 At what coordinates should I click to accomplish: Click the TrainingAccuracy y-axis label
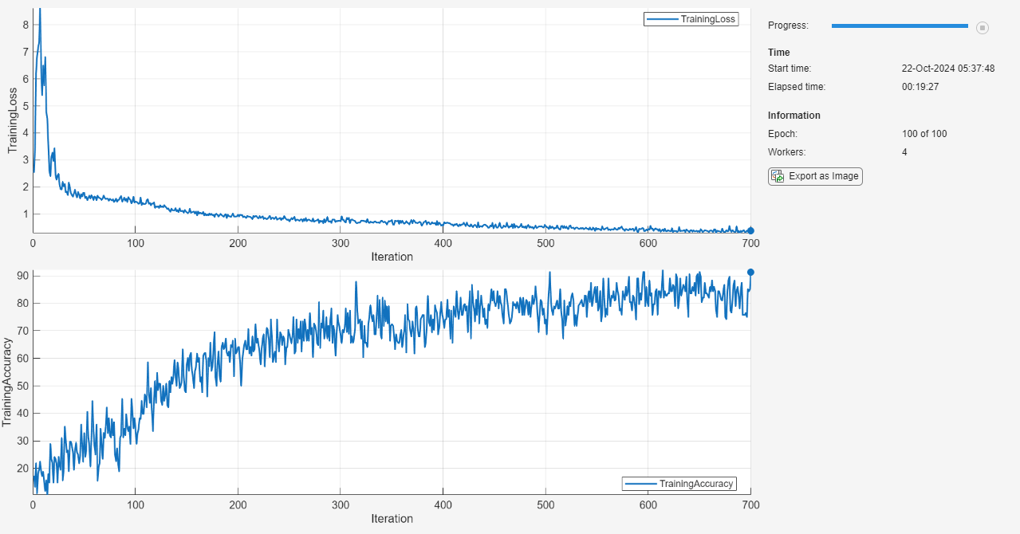coord(8,382)
